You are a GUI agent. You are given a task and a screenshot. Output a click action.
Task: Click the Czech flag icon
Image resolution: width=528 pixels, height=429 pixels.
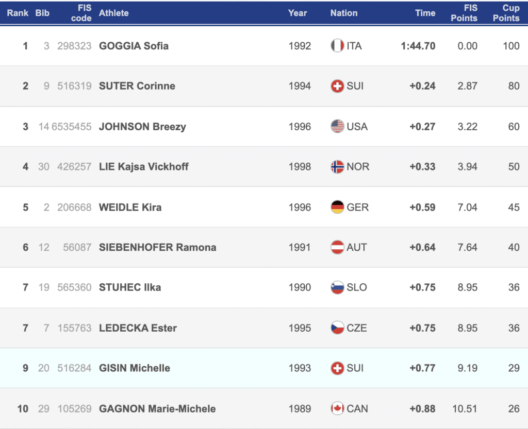(337, 328)
